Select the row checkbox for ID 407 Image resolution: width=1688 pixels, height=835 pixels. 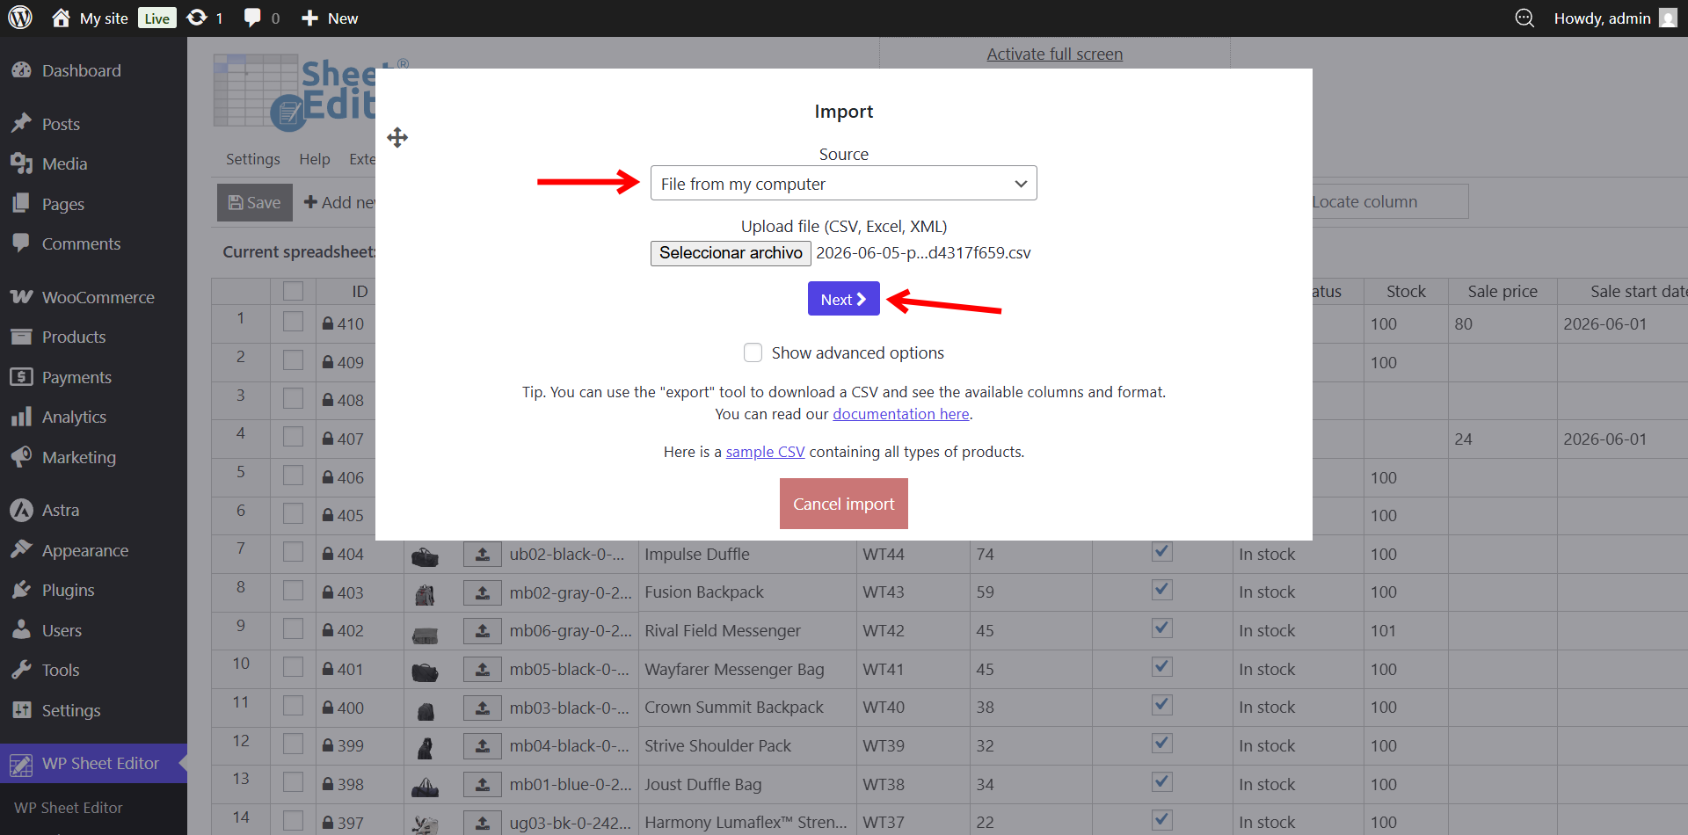click(x=293, y=437)
